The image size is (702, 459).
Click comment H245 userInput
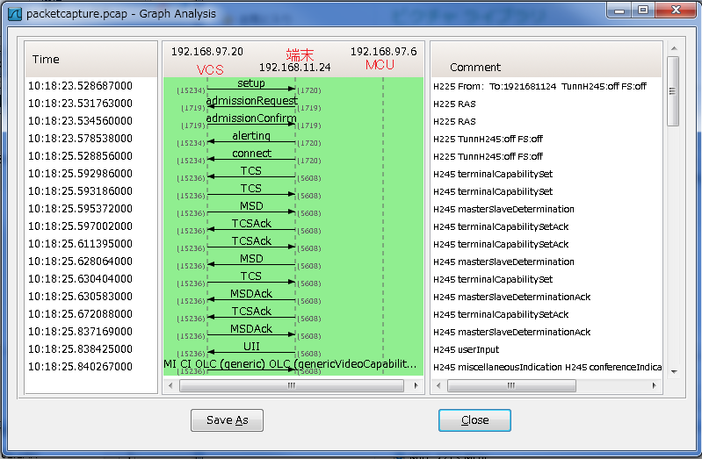[466, 349]
